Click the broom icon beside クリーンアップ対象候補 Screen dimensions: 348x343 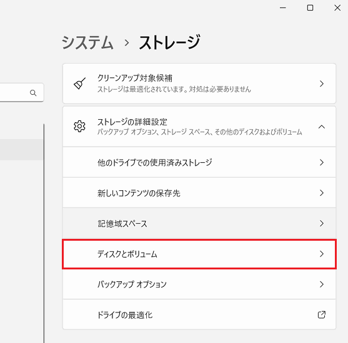click(79, 84)
